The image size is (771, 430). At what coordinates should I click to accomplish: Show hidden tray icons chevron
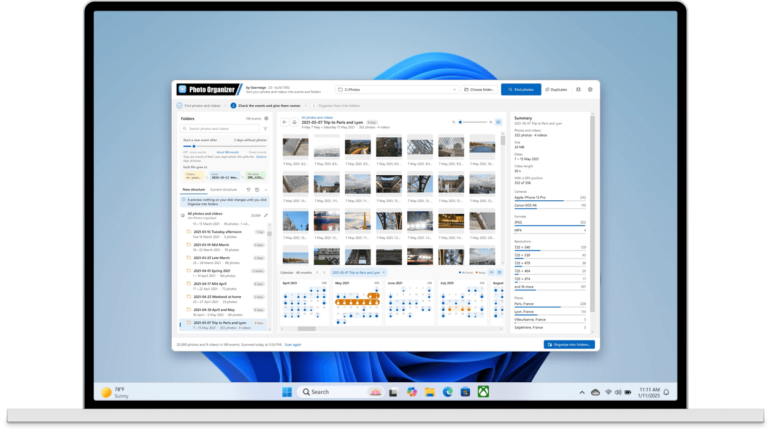tap(581, 392)
